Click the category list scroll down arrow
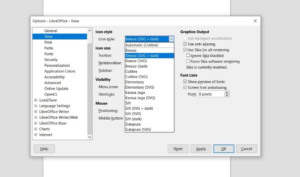The image size is (300, 177). point(90,137)
